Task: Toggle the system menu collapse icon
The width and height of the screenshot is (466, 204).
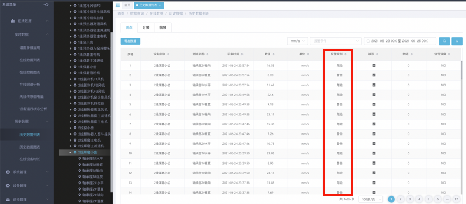Action: point(46,5)
